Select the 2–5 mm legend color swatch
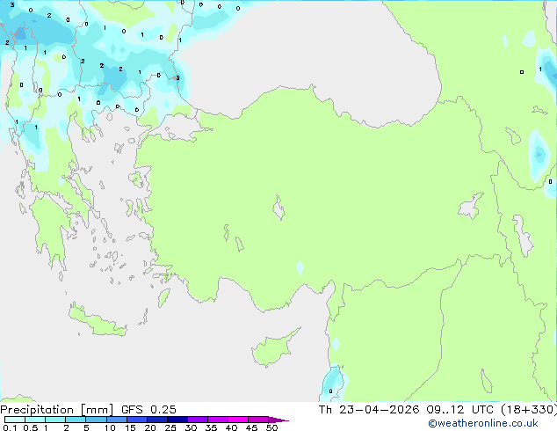The height and width of the screenshot is (431, 557). click(76, 420)
